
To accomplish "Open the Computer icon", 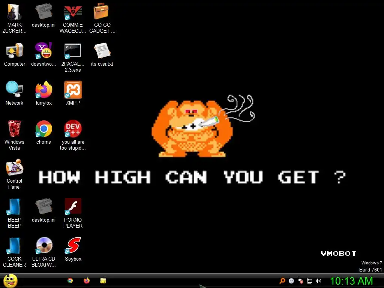I will click(x=15, y=55).
